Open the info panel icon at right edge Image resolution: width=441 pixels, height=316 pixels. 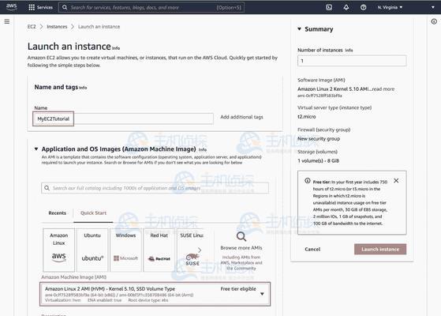click(x=434, y=21)
